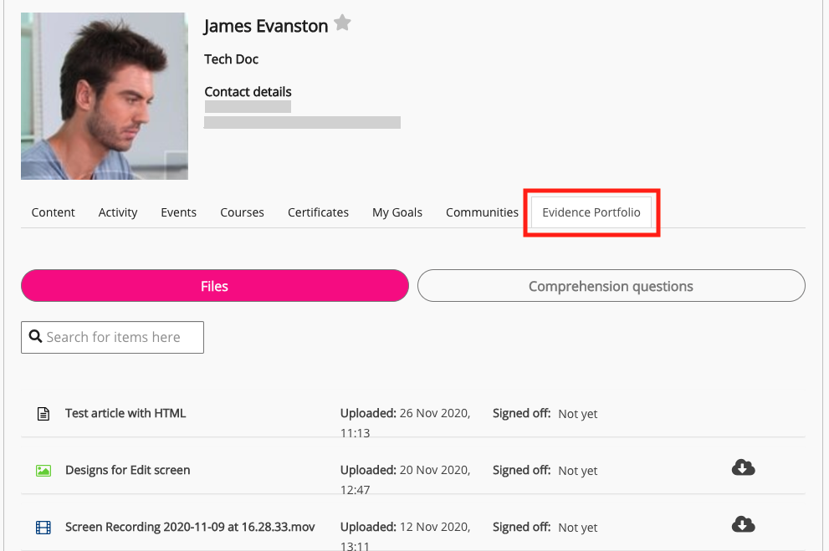Go to the Events tab
The image size is (829, 551).
179,212
